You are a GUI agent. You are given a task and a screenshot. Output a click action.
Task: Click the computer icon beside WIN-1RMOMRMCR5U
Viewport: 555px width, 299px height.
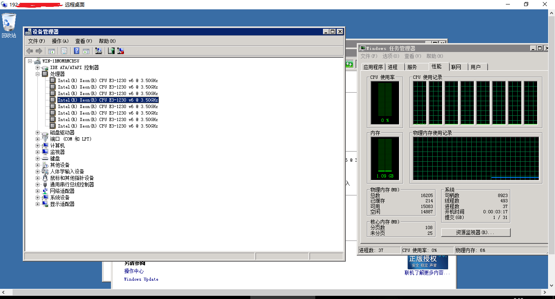38,61
